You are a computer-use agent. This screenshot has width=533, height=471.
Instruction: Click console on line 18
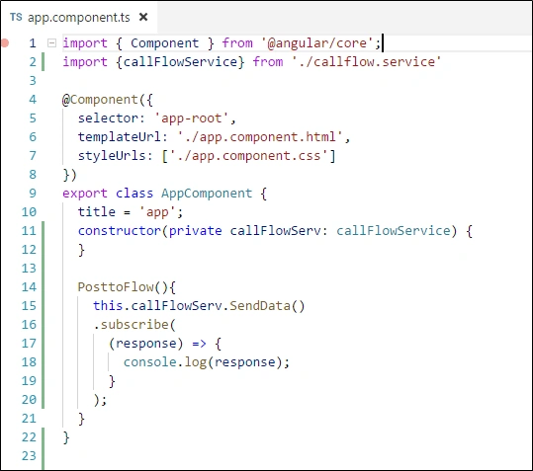click(150, 362)
